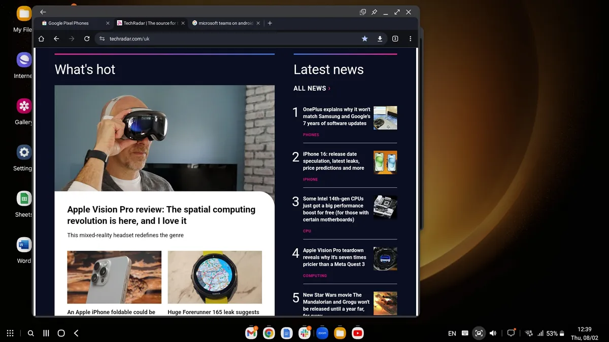Open the apps grid launcher
The image size is (609, 342).
click(x=10, y=333)
